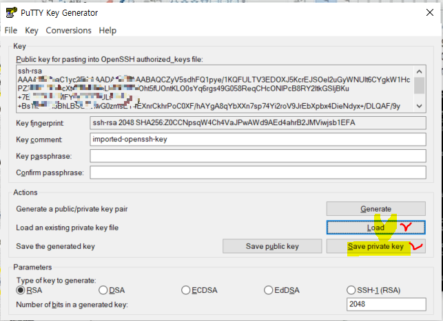Click public key scroll up arrow
This screenshot has height=321, width=443.
pyautogui.click(x=420, y=71)
